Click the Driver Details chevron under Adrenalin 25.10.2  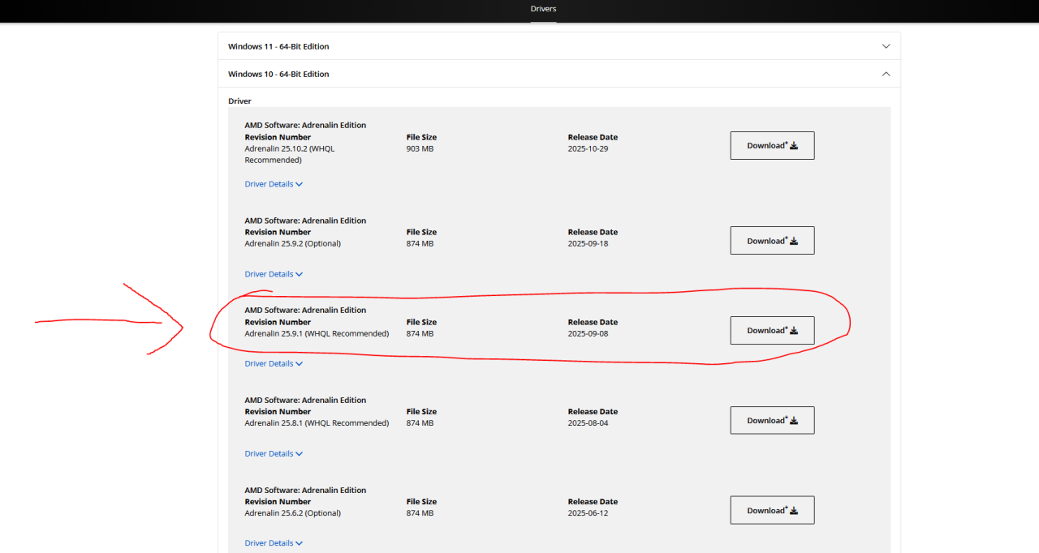tap(300, 185)
